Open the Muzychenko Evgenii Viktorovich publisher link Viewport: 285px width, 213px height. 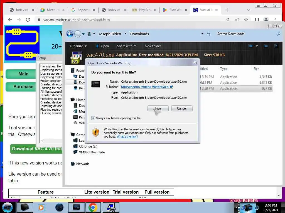pos(147,87)
